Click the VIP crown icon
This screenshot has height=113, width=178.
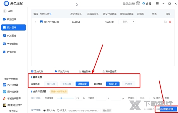click(x=138, y=3)
